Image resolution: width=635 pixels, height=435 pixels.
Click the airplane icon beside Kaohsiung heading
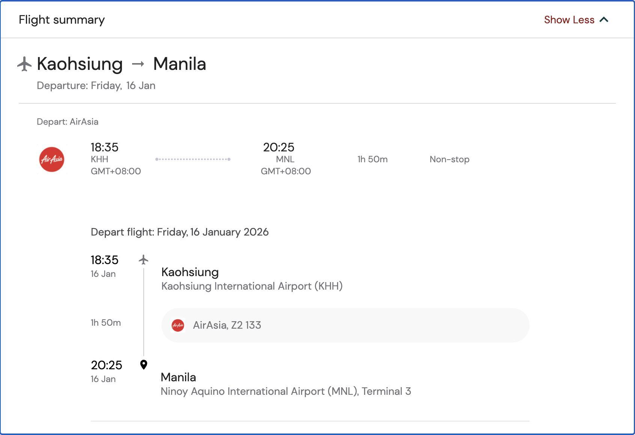click(x=24, y=64)
